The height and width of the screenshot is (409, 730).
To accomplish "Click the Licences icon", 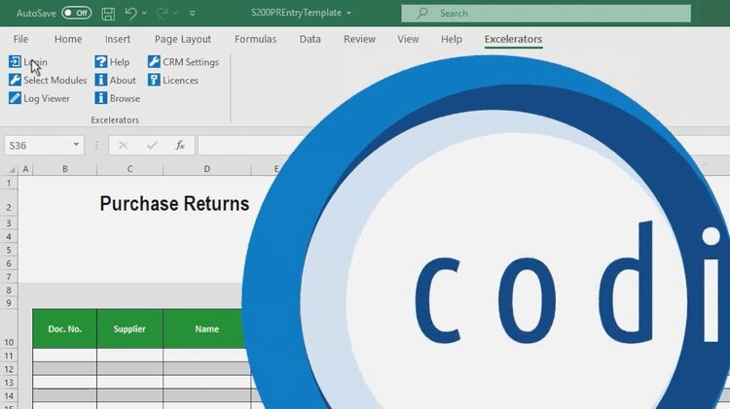I will pos(154,80).
